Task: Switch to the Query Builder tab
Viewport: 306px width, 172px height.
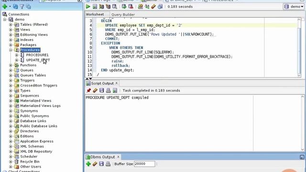Action: coord(123,15)
